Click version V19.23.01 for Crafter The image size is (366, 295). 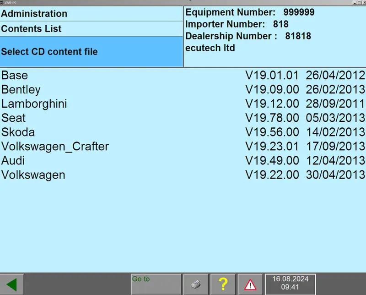click(272, 146)
